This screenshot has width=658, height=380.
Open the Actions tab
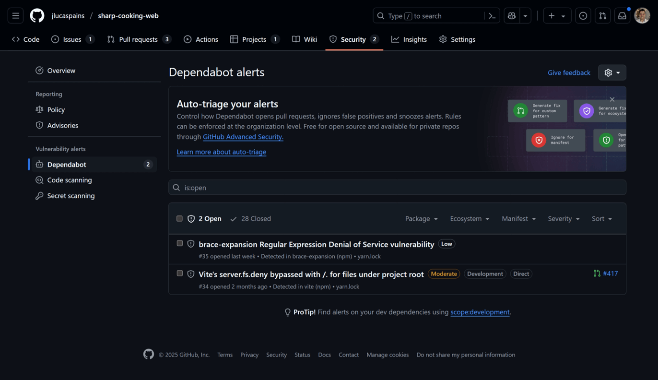click(201, 39)
